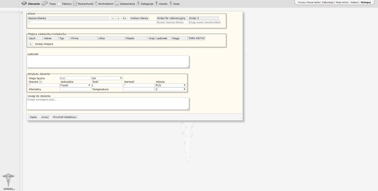The image size is (378, 191).
Task: Click the Kontrahenci person icon
Action: [96, 3]
